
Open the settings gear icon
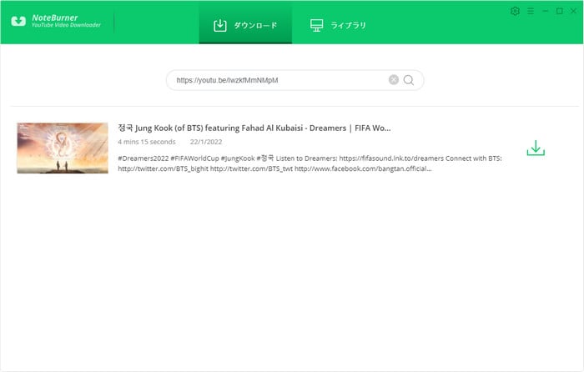tap(515, 11)
